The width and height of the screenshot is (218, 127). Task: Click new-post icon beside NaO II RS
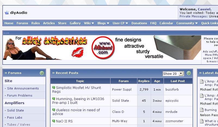tap(54, 121)
